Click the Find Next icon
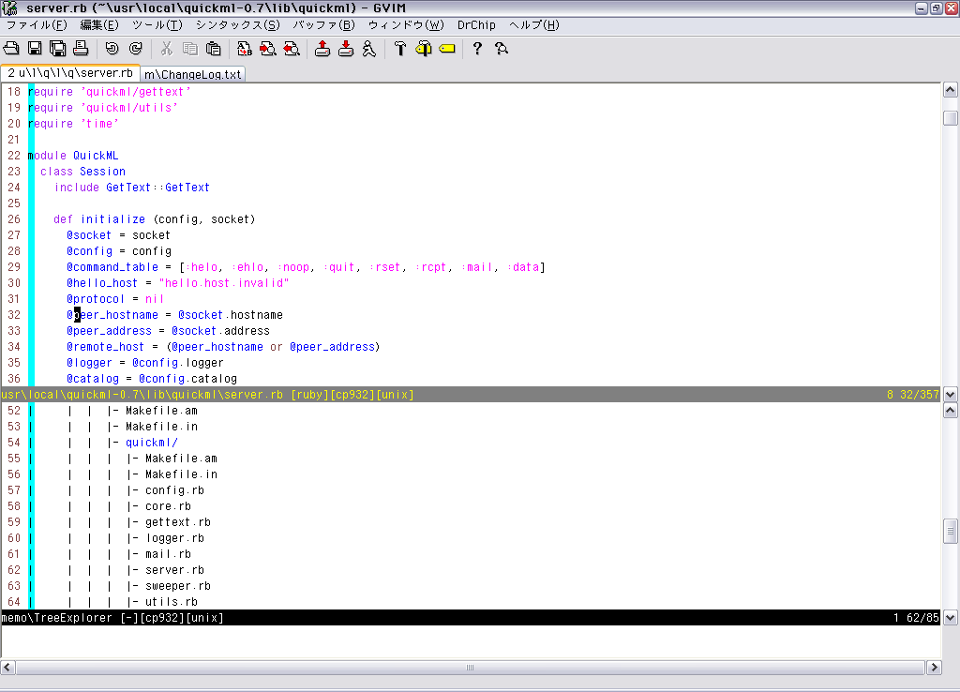 coord(267,49)
